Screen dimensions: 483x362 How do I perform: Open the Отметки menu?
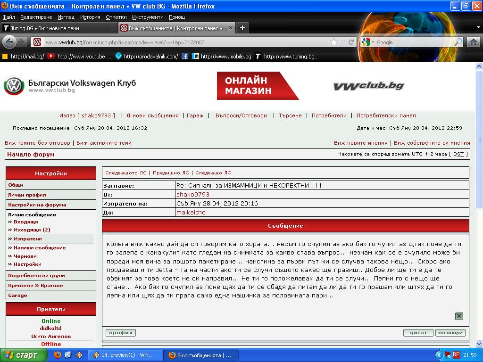pos(116,17)
